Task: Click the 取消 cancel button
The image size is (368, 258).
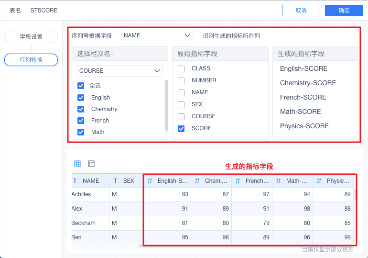Action: (x=301, y=11)
